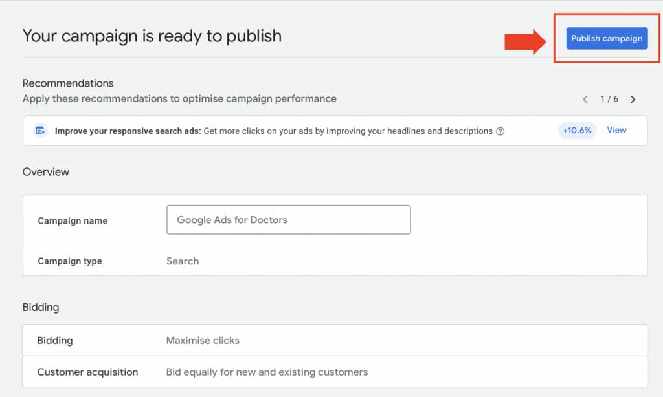
Task: Click the Improve your responsive search ads text
Action: click(128, 131)
